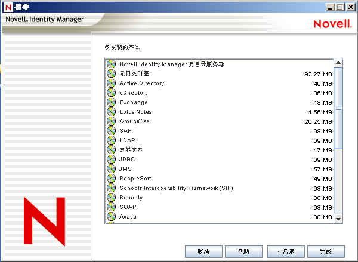
Task: Click the disc icon beside JDBC
Action: point(111,159)
